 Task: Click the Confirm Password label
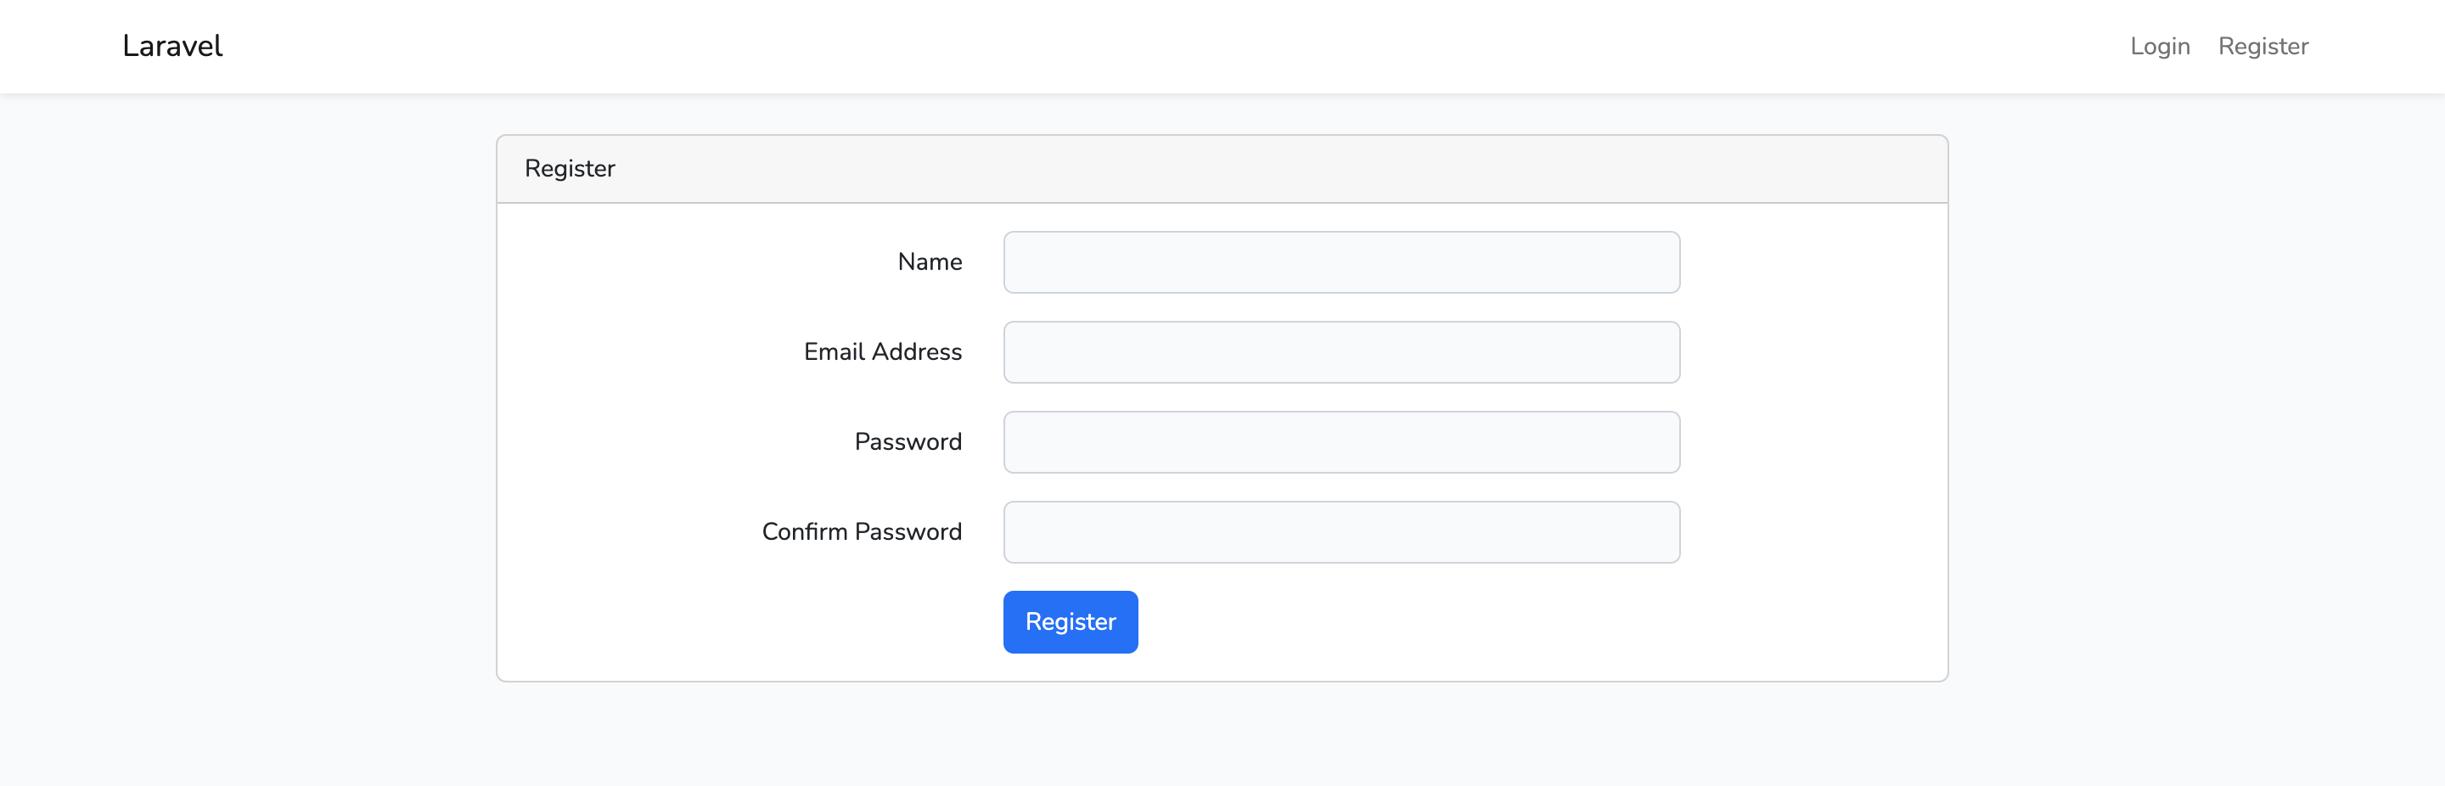(x=862, y=532)
